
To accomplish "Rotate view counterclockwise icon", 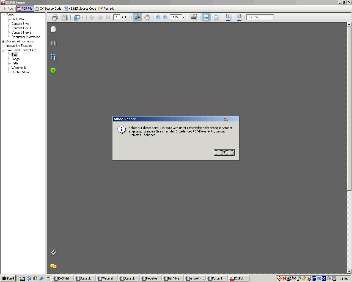I will (228, 17).
